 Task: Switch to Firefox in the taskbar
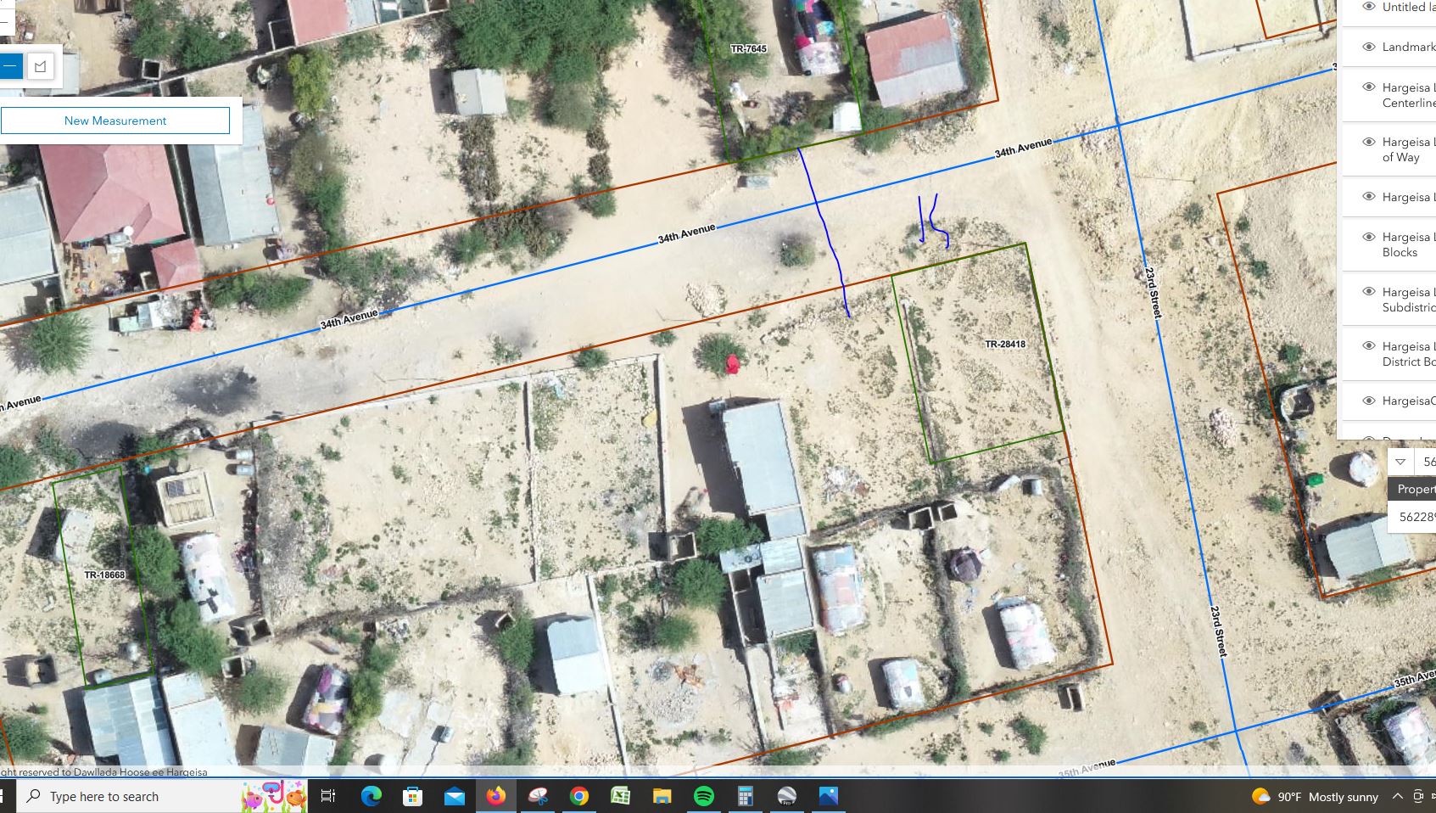495,796
